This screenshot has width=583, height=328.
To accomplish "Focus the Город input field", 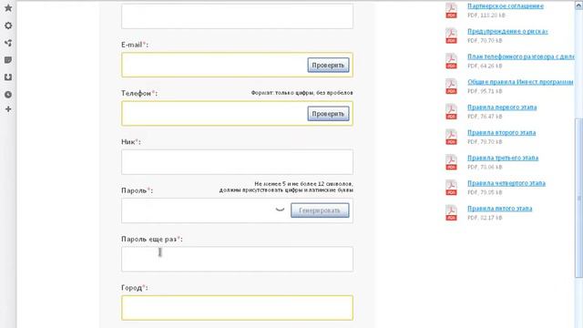I will coord(237,308).
